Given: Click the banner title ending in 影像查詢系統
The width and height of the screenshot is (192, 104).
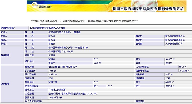Looking at the screenshot, I should [x=148, y=9].
